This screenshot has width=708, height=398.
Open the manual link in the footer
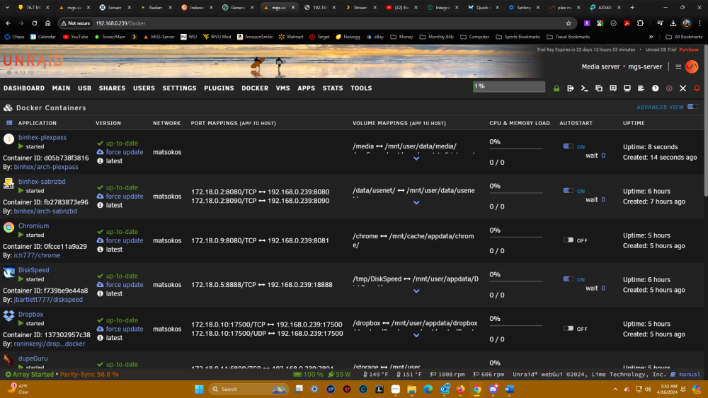click(689, 374)
